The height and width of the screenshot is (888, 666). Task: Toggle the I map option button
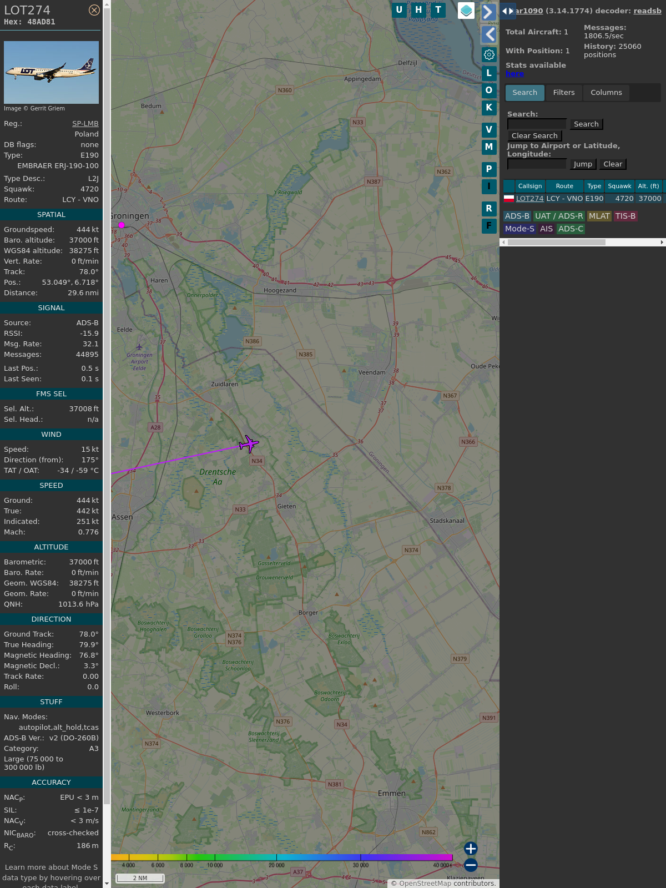click(489, 186)
